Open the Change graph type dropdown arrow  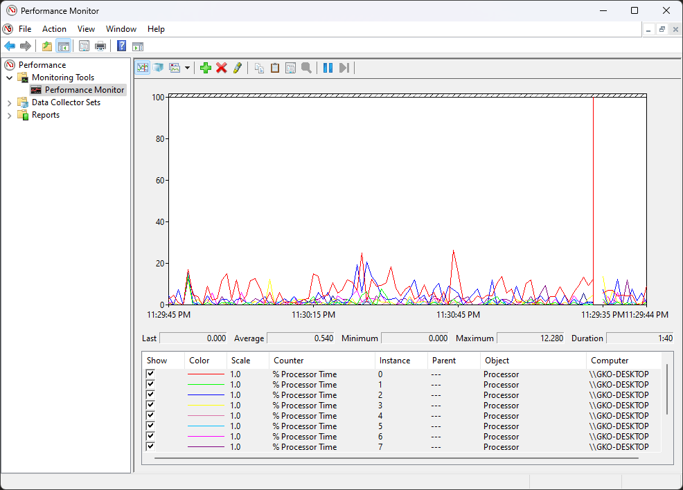pyautogui.click(x=187, y=68)
